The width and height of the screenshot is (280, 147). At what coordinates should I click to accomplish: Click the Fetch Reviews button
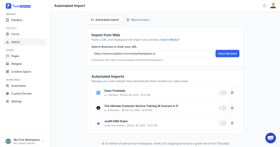[x=227, y=54]
